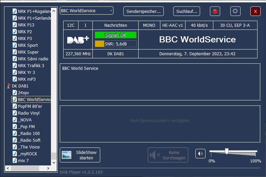Start recording with the red record button
Viewport: 266px width, 177px height.
pos(215,11)
